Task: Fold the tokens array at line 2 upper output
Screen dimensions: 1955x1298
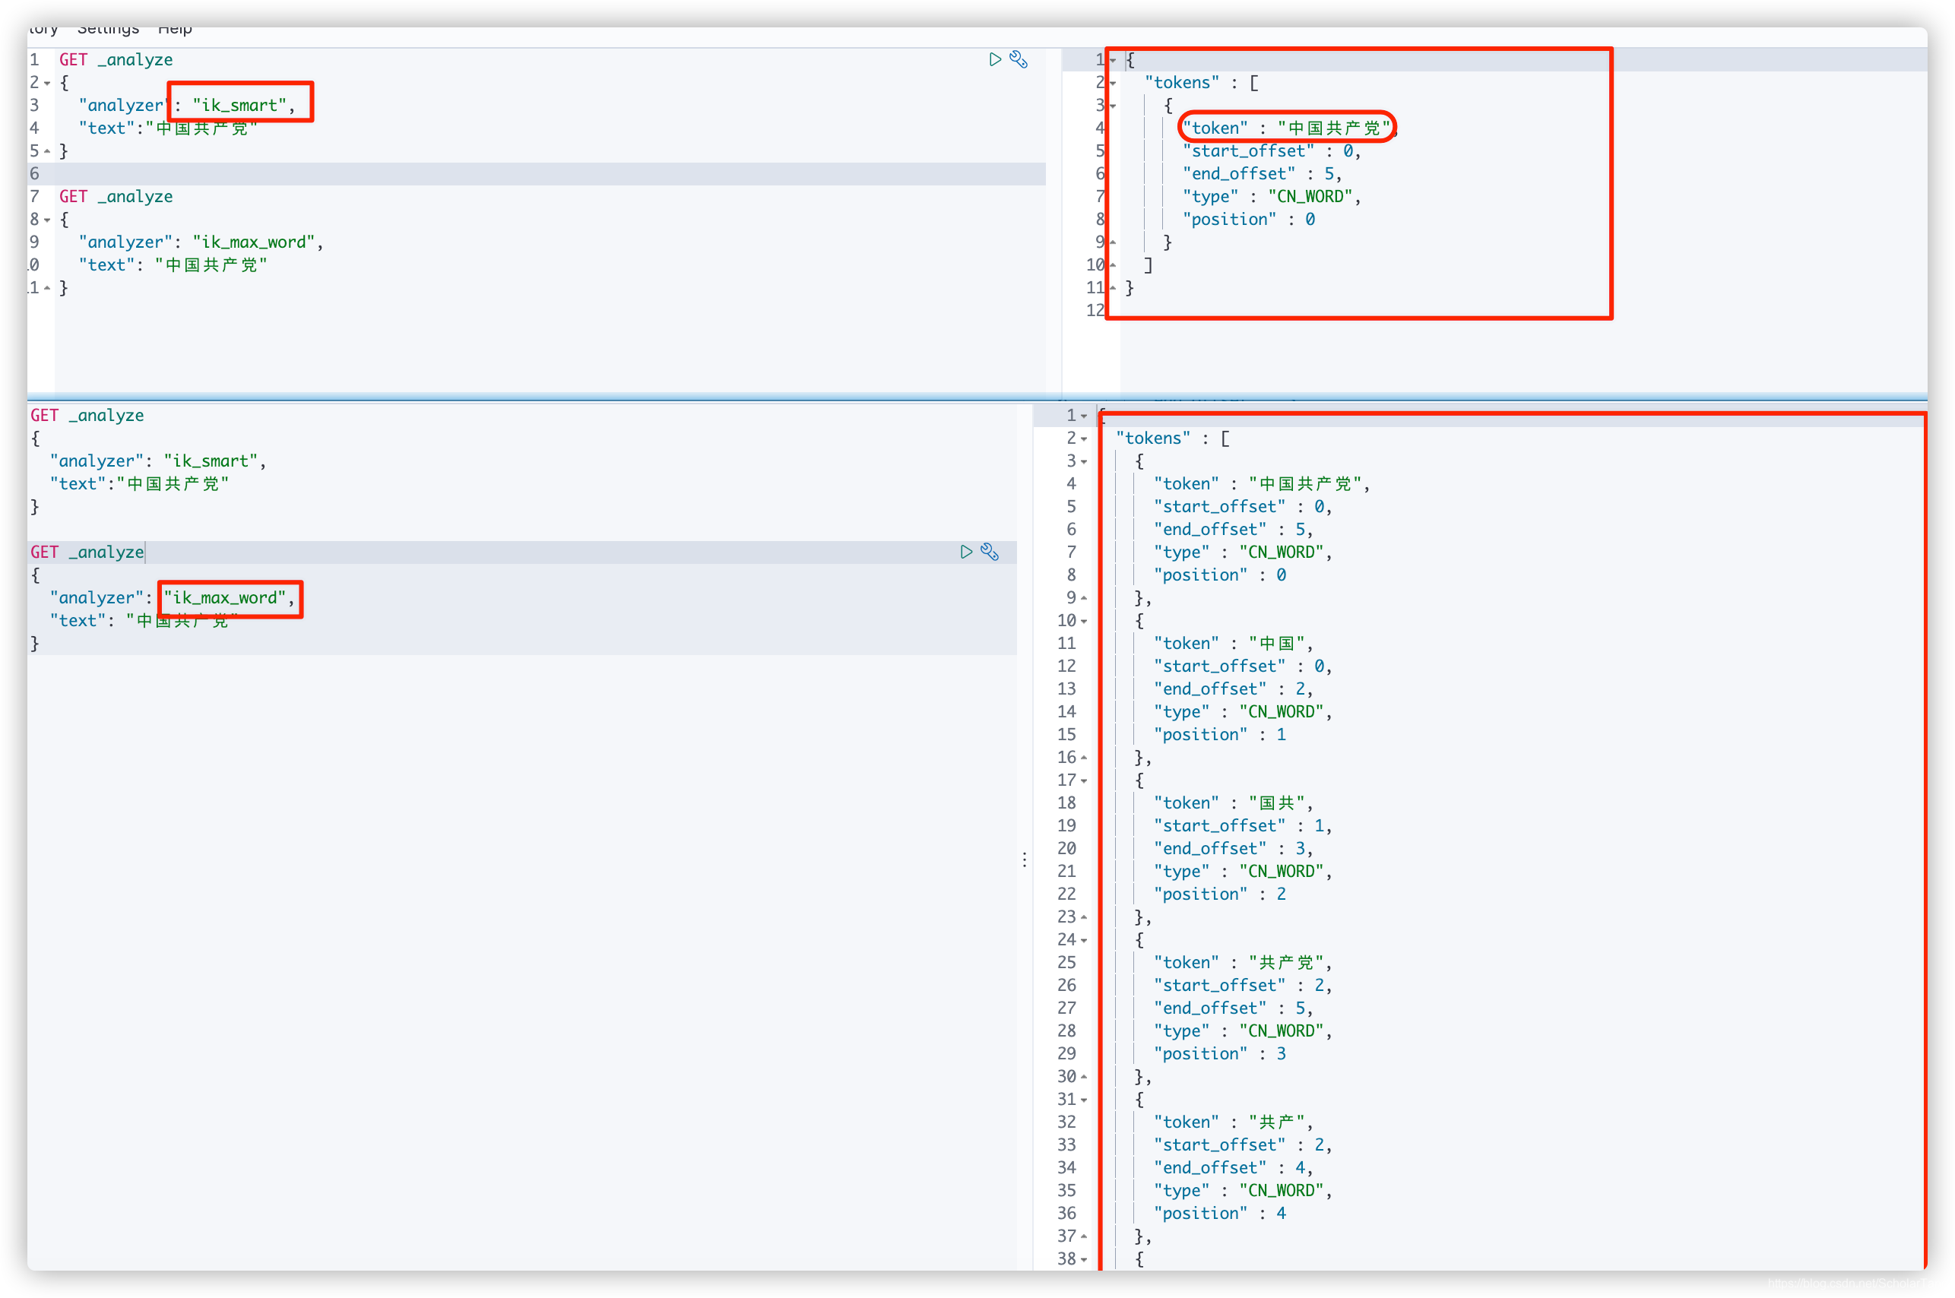Action: [x=1113, y=84]
